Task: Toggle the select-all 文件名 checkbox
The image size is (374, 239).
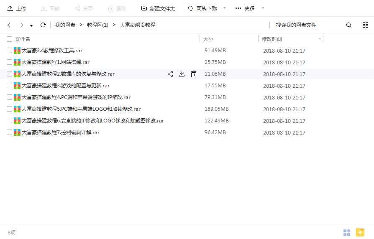Action: pos(9,39)
